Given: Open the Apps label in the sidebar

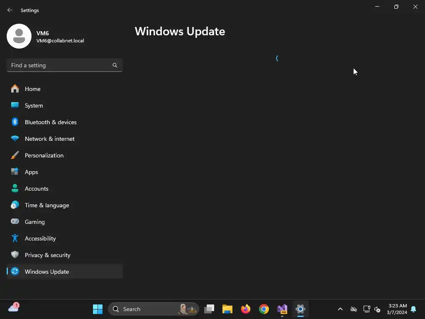Looking at the screenshot, I should pos(32,172).
